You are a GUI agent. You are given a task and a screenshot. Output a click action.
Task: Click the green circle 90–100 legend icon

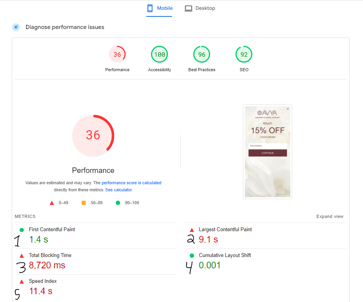[118, 203]
